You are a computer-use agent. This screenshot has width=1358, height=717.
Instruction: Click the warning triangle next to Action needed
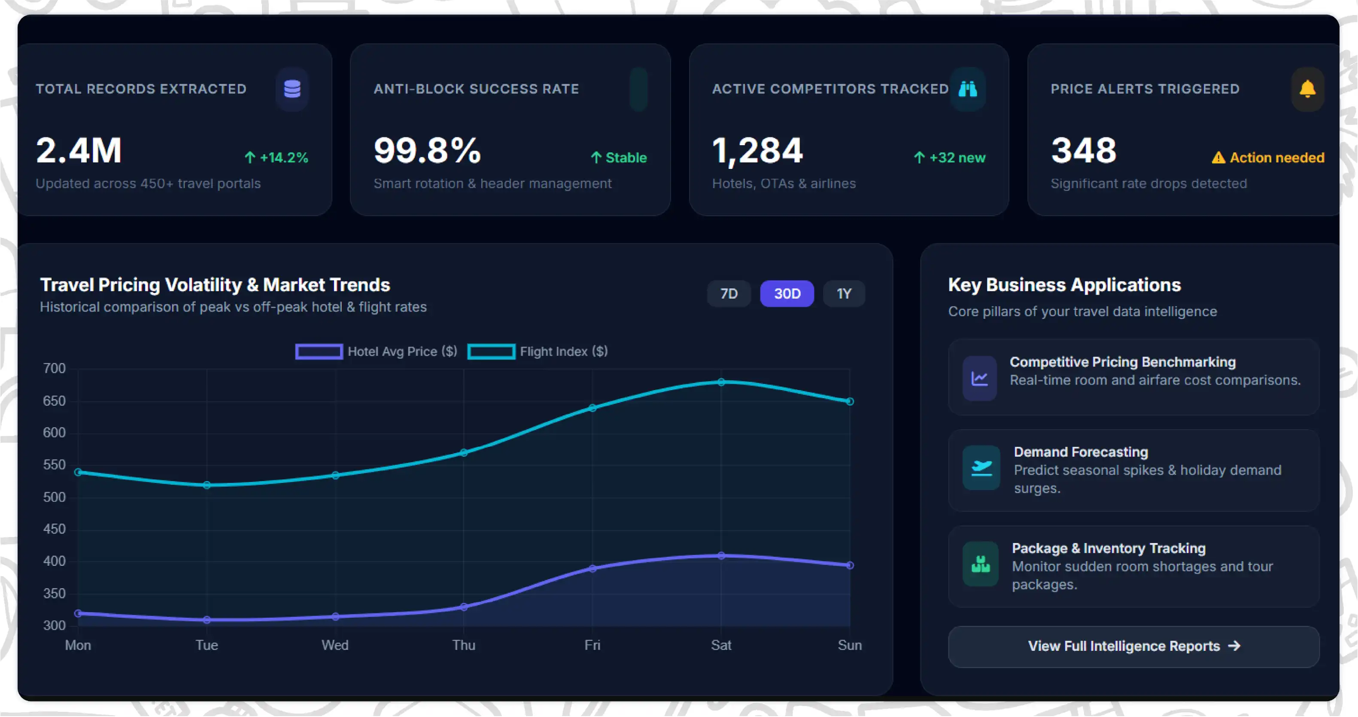pos(1218,158)
